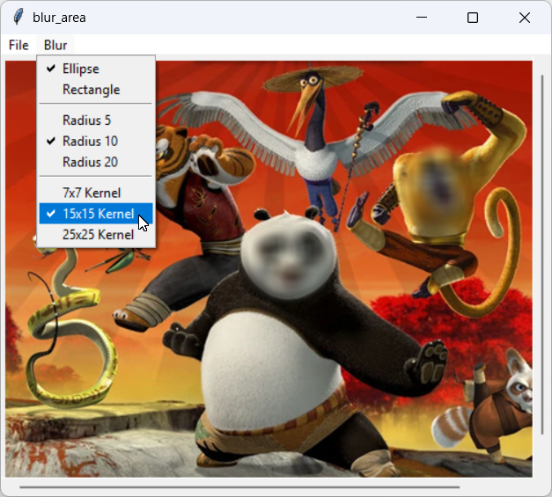Close the blur_area window
552x497 pixels.
(x=525, y=18)
